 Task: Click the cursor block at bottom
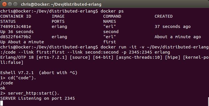[x=1, y=103]
